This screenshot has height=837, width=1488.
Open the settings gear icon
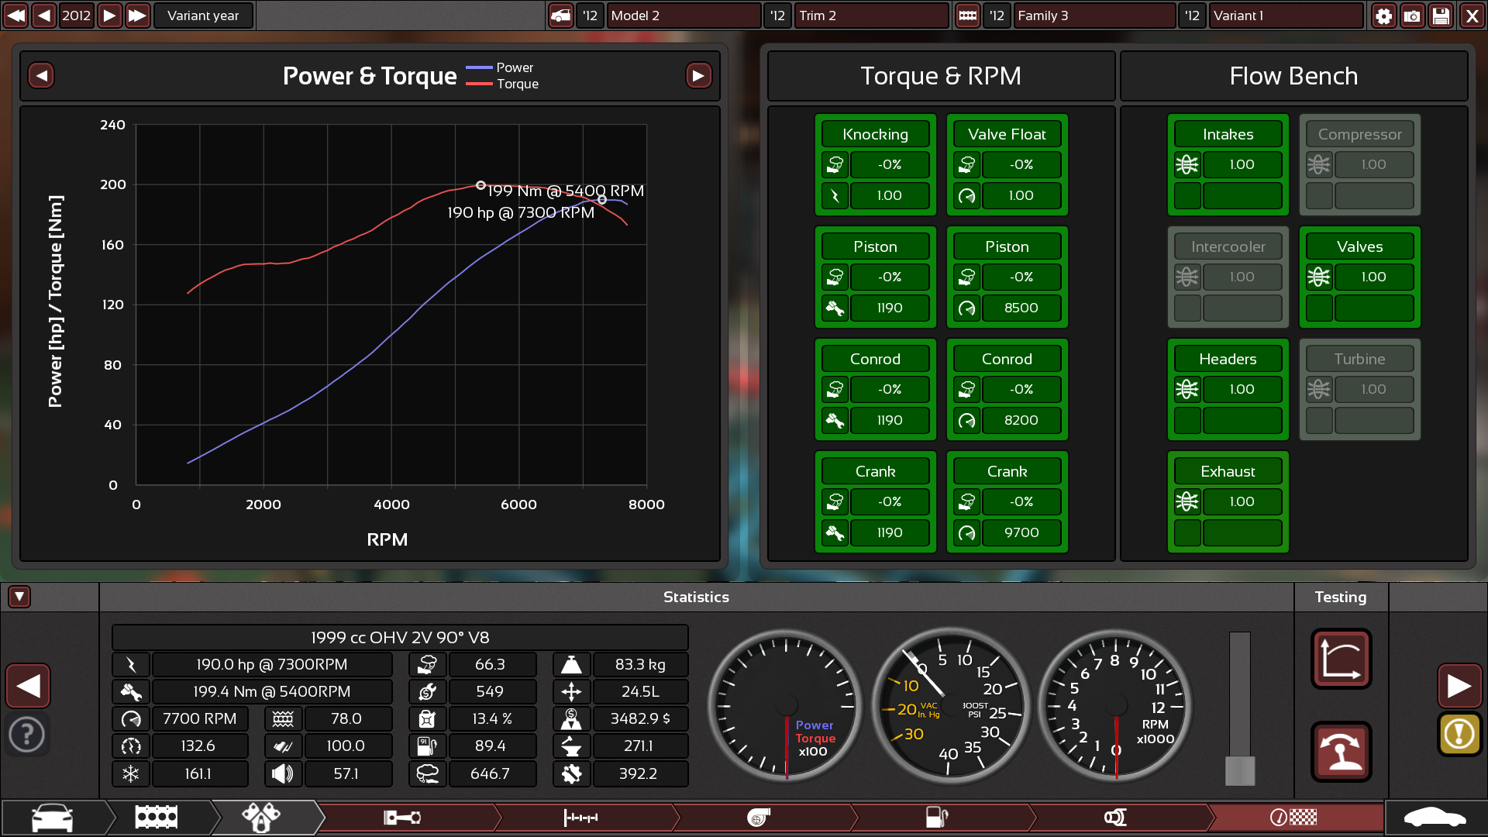point(1383,15)
